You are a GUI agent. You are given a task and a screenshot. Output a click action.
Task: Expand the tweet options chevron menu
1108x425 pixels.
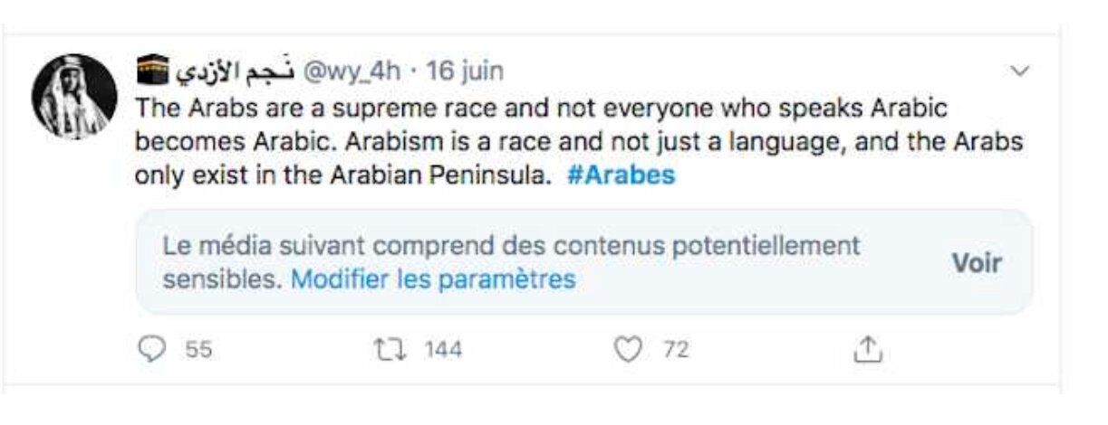(x=1020, y=71)
